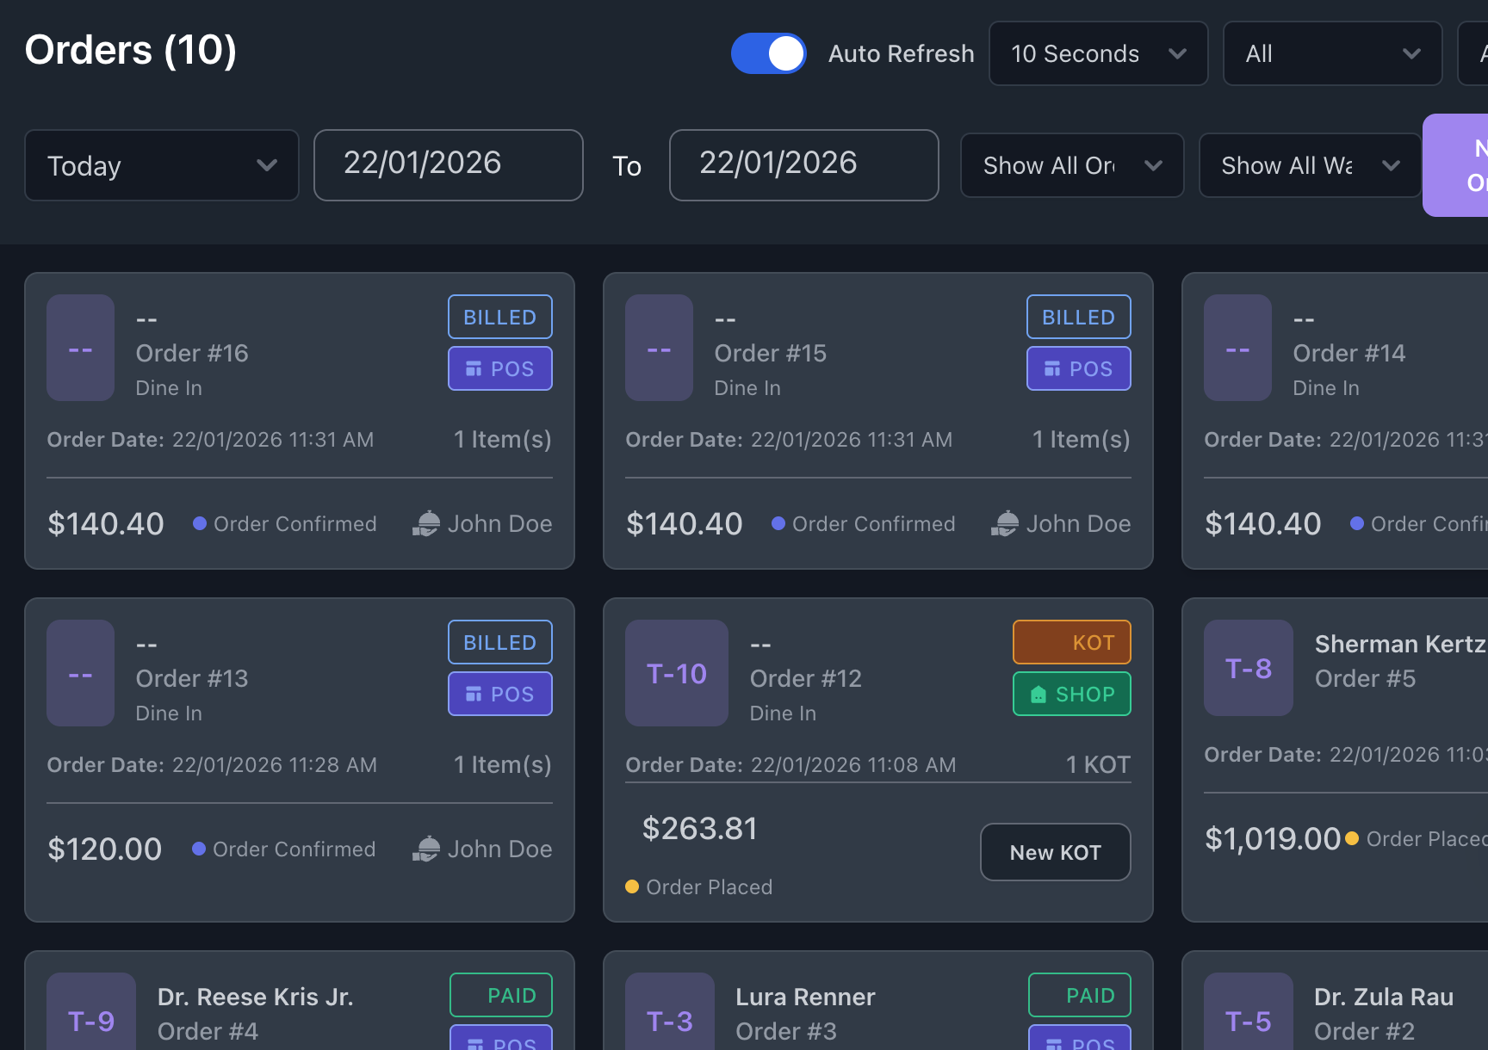Click the Order Placed status dot on Order #12
This screenshot has height=1050, width=1488.
[x=631, y=886]
